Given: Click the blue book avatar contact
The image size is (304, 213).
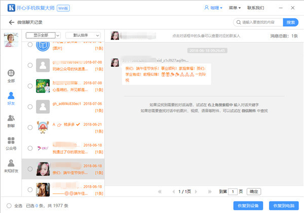Looking at the screenshot, I should click(x=43, y=46).
